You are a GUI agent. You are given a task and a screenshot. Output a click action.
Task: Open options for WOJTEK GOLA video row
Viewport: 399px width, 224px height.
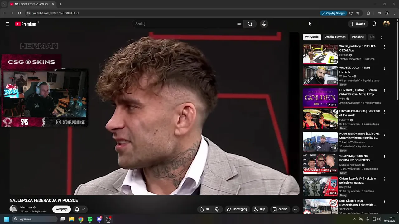(384, 68)
